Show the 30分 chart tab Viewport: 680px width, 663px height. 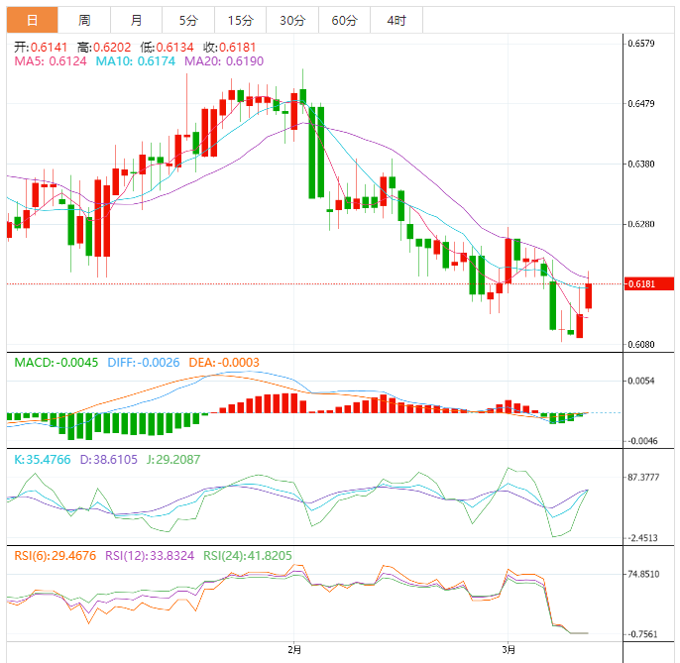[292, 20]
